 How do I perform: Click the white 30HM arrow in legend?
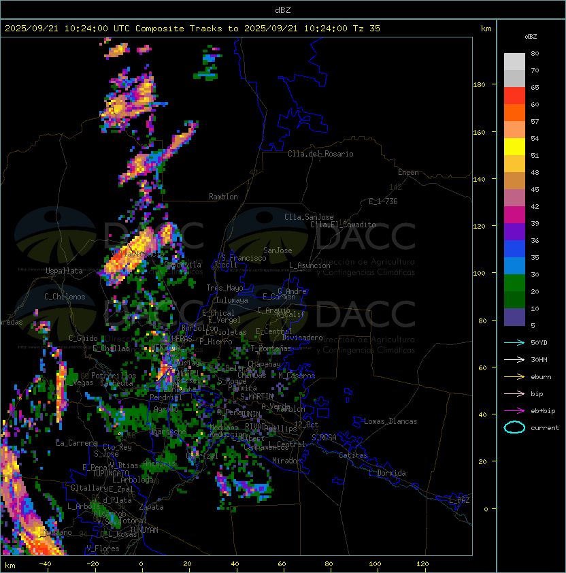(514, 359)
